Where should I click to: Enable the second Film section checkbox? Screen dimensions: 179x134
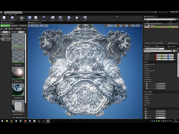click(x=146, y=113)
